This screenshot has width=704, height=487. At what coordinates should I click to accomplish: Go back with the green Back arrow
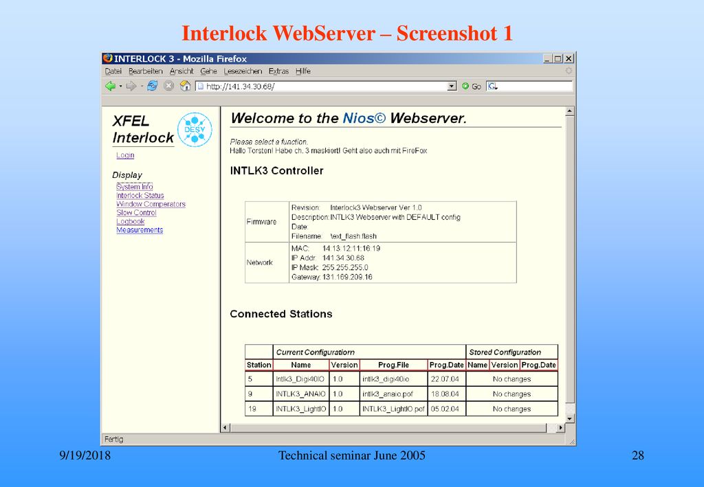pyautogui.click(x=110, y=86)
